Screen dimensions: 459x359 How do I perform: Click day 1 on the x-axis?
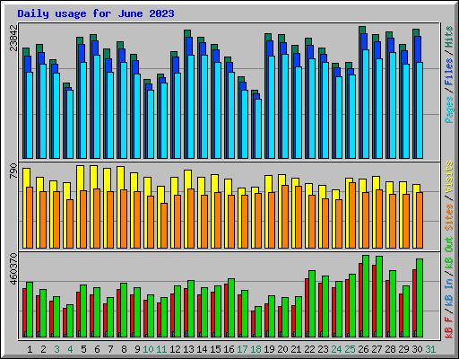coord(30,349)
